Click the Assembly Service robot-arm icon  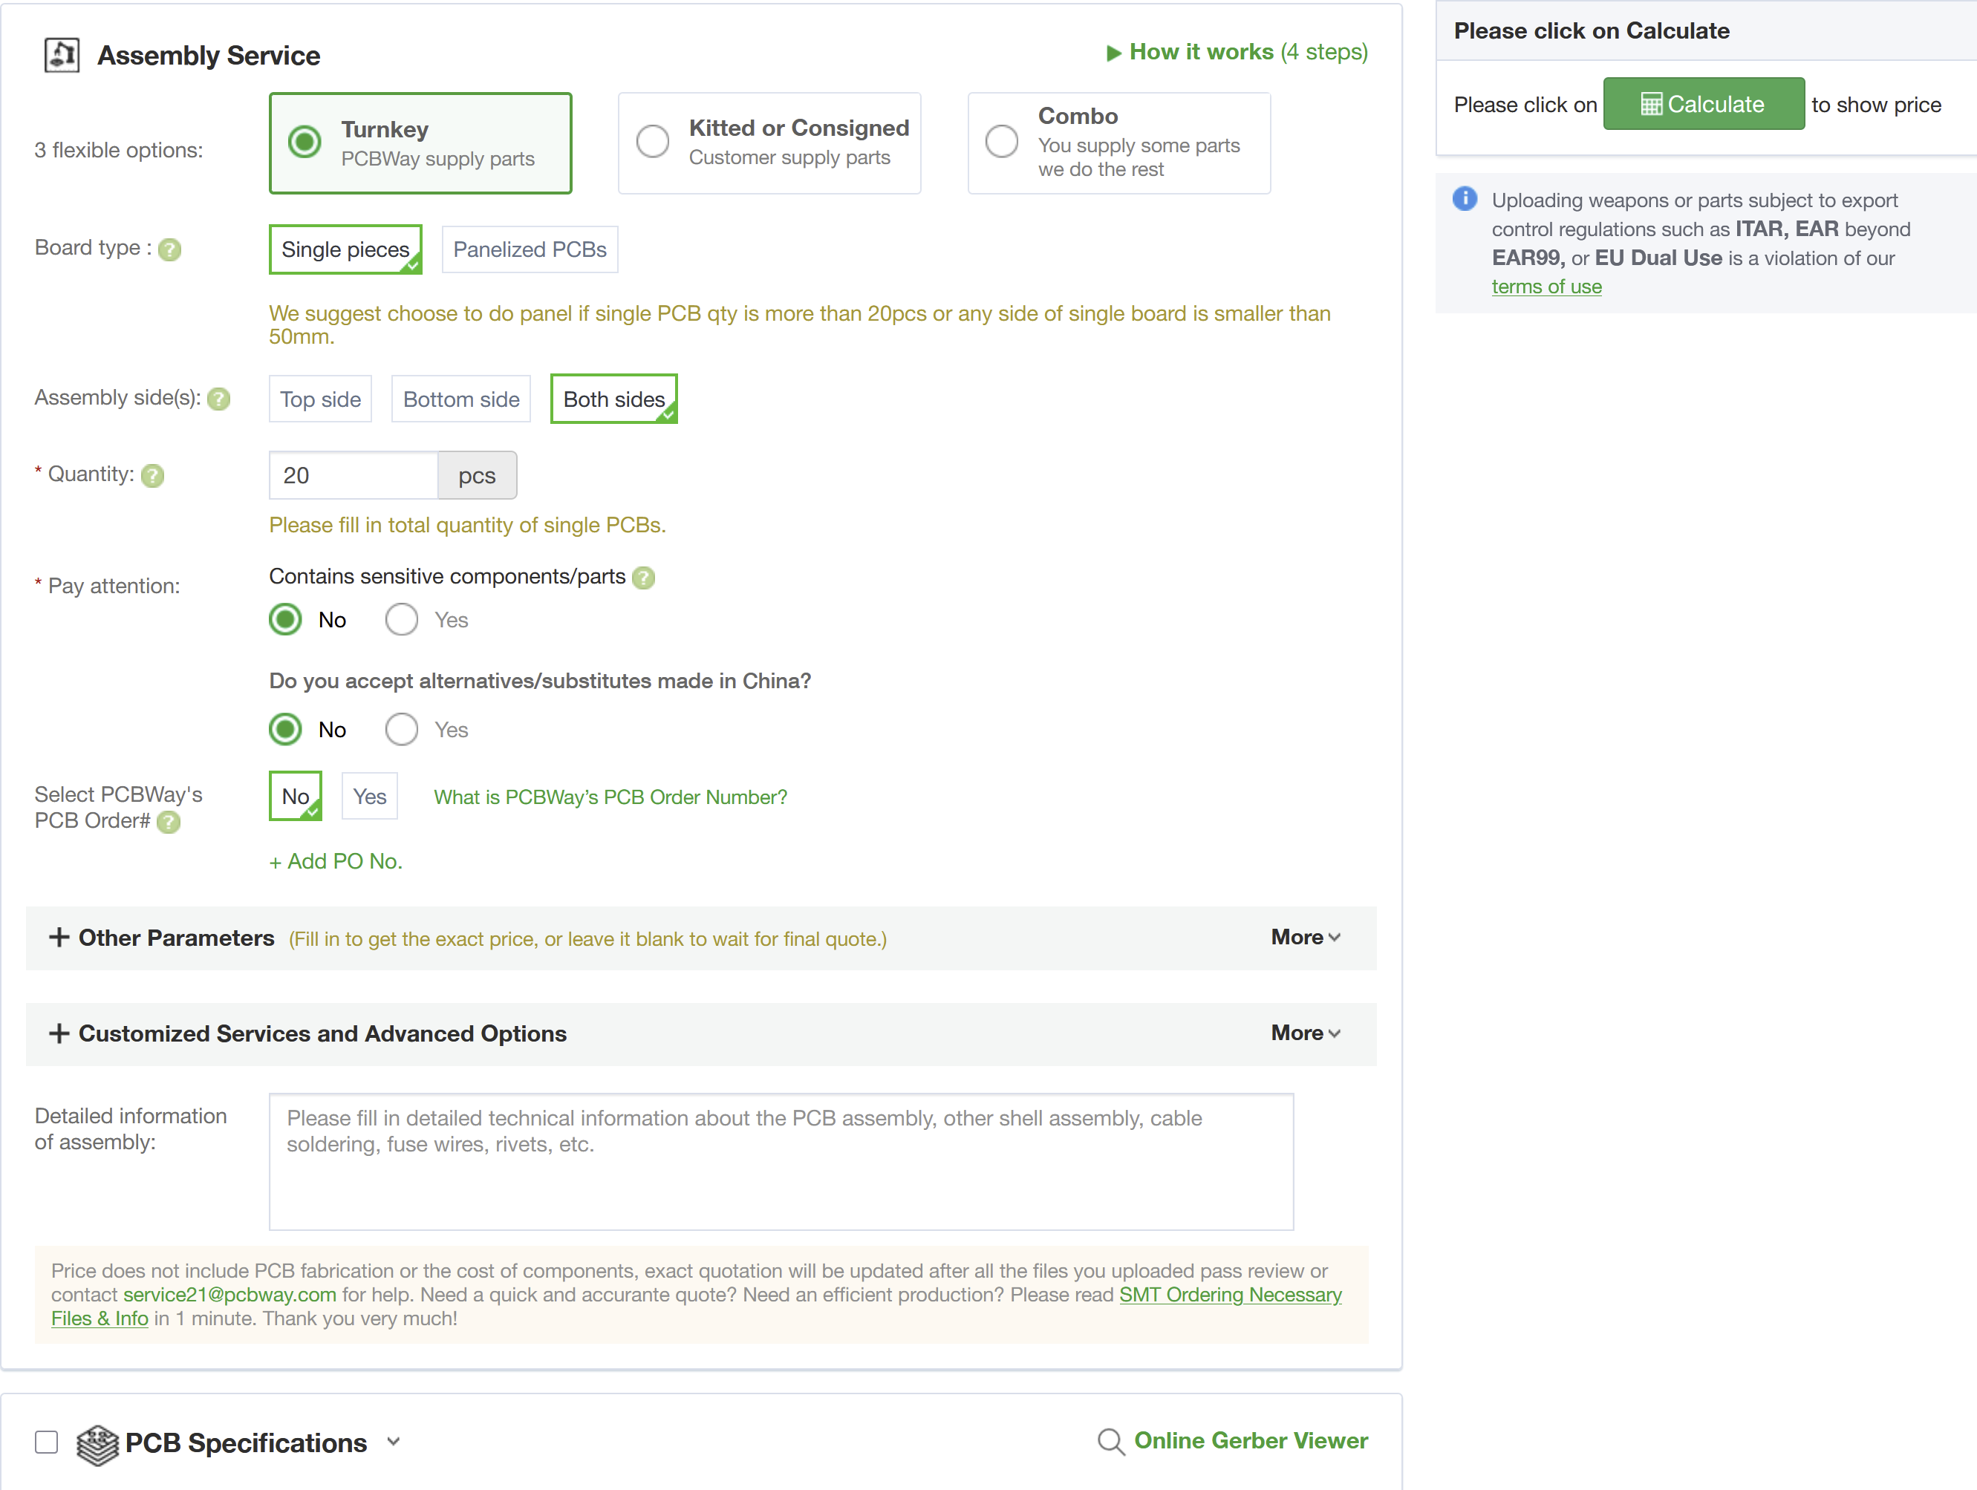(62, 56)
